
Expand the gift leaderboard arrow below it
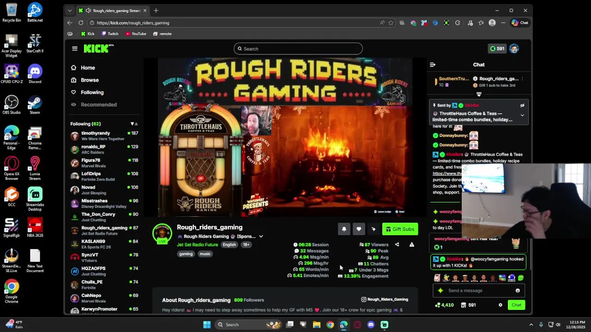pyautogui.click(x=479, y=95)
